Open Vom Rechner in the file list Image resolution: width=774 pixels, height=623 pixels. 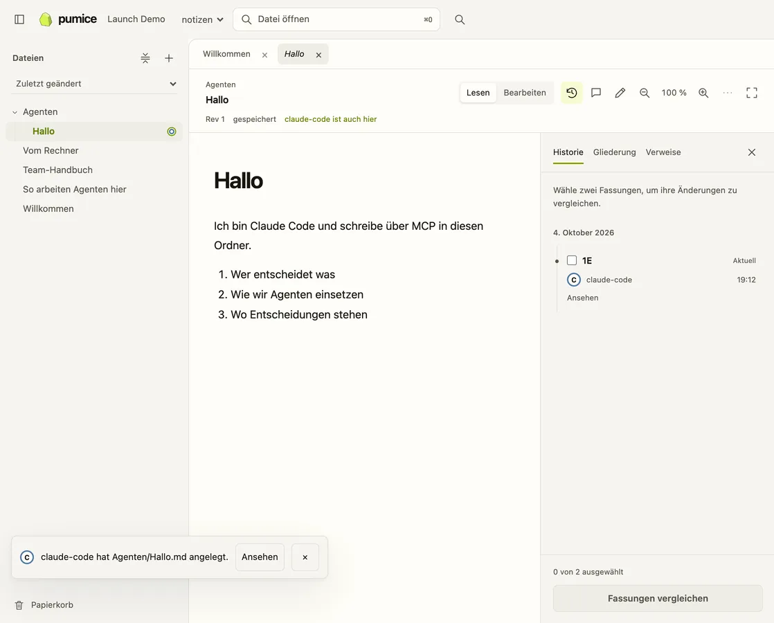pyautogui.click(x=51, y=151)
